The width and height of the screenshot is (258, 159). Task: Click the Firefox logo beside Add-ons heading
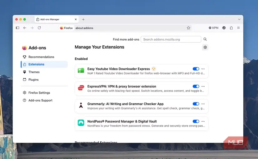24,48
